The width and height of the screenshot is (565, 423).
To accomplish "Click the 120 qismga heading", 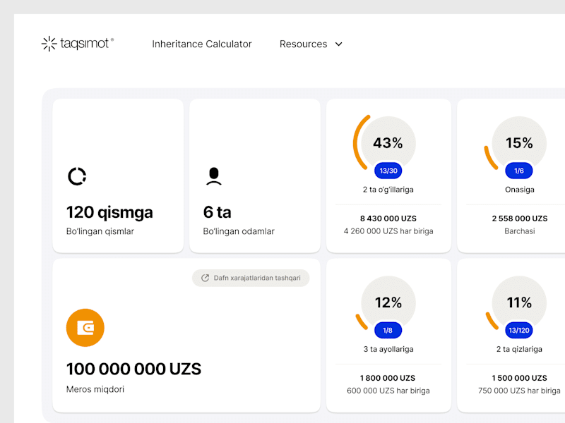I will 109,212.
